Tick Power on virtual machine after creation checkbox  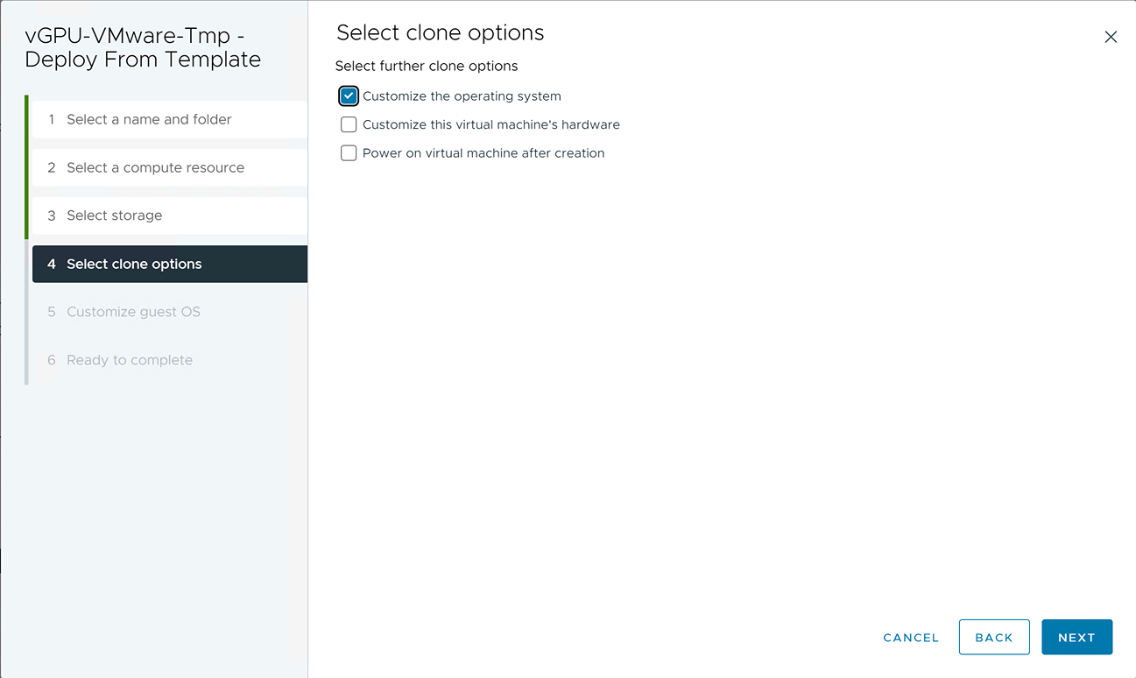(349, 153)
